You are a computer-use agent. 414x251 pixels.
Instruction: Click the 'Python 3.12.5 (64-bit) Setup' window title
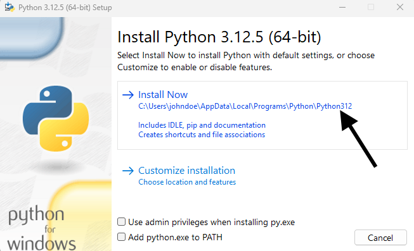(65, 8)
